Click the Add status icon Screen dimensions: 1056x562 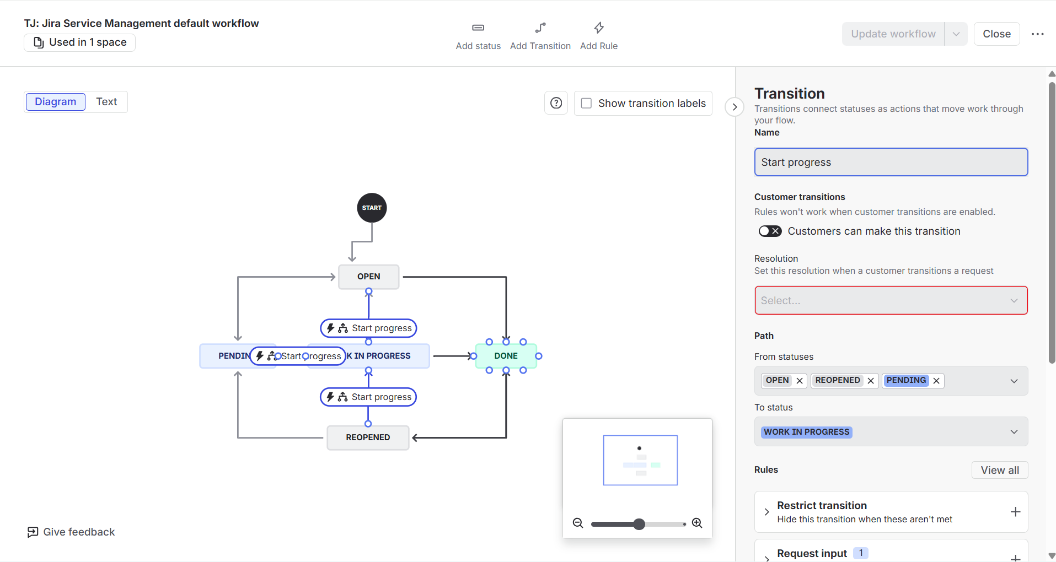click(478, 28)
